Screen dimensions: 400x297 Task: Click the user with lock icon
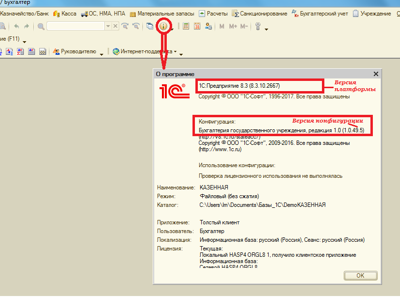click(x=208, y=26)
